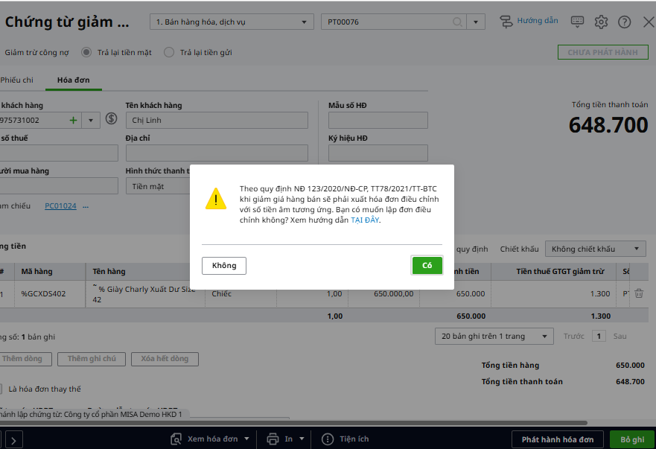Switch to the Hóa đơn tab
The height and width of the screenshot is (449, 656).
(74, 80)
